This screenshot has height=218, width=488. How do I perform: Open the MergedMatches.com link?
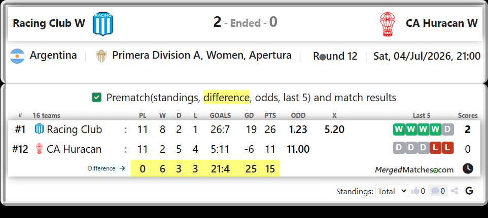[x=414, y=169]
